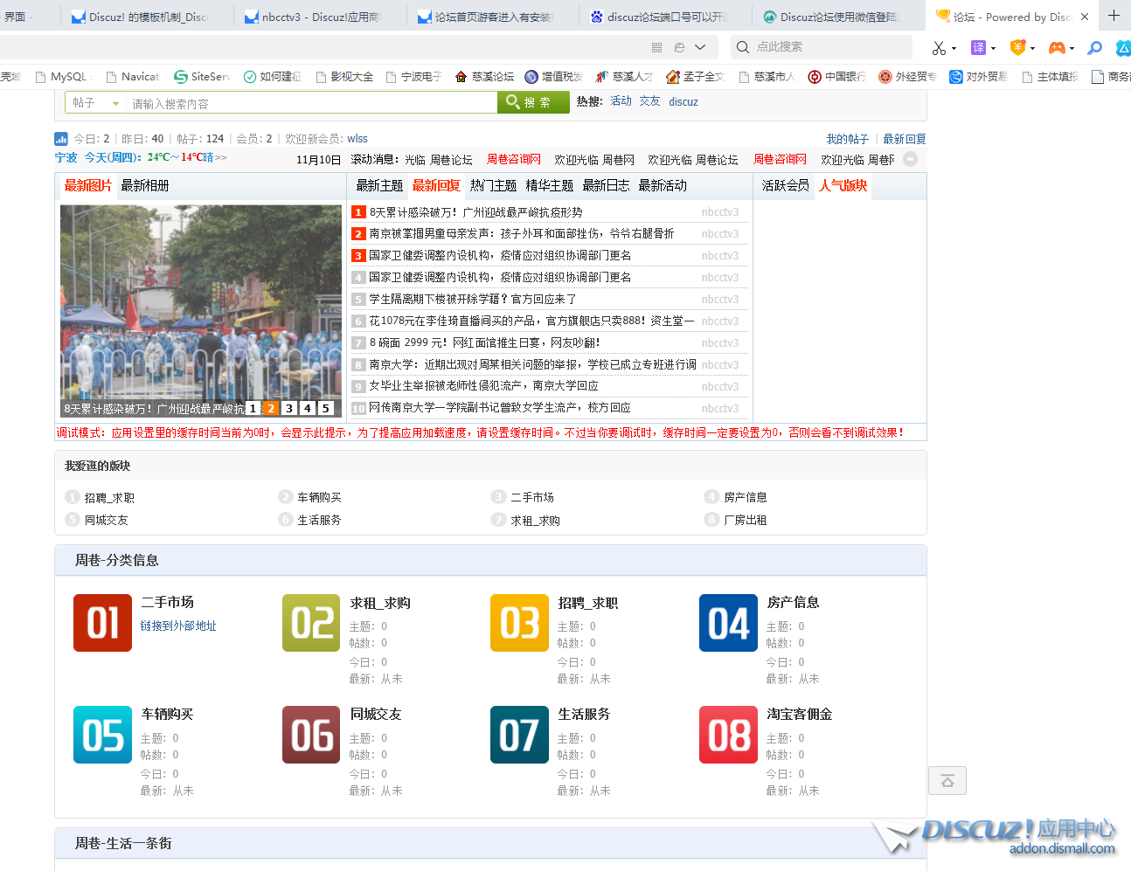Viewport: 1131px width, 871px height.
Task: Click the 02 求租_求购 olive icon
Action: tap(311, 623)
